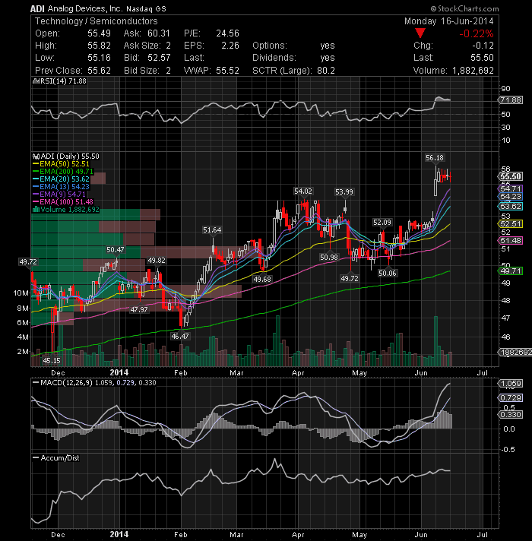
Task: Click the Prev Close value 55.62
Action: [99, 71]
